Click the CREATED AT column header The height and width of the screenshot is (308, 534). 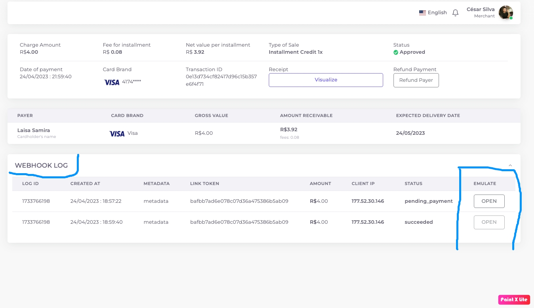coord(85,184)
